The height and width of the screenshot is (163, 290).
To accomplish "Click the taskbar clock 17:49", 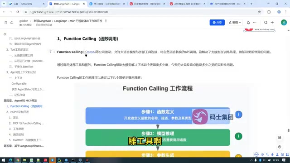I will (275, 160).
